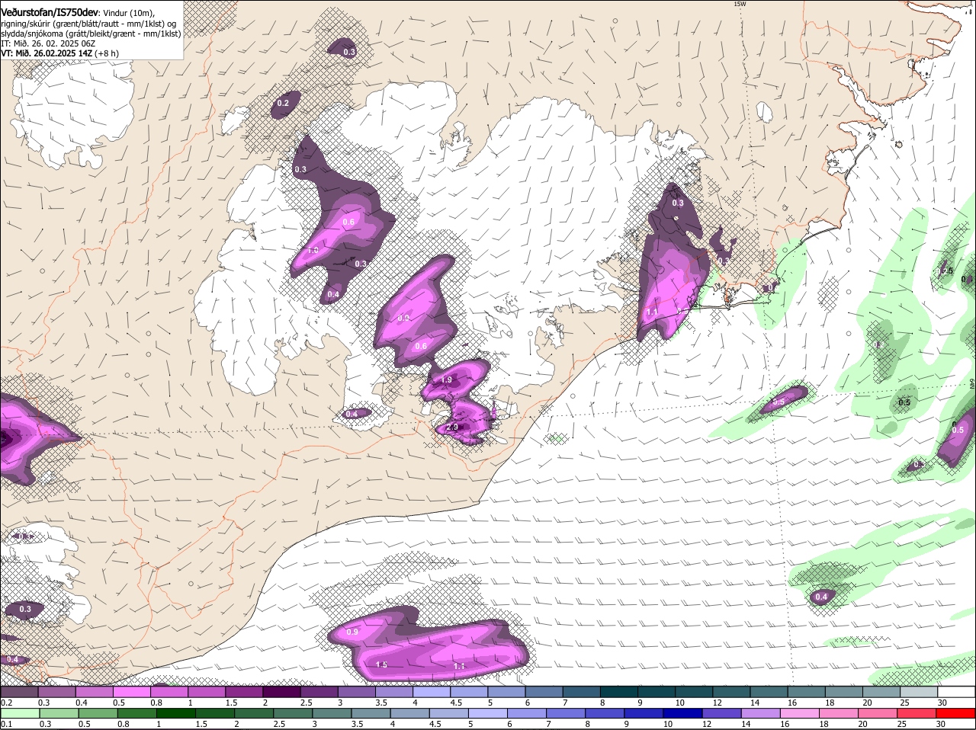Pick the 3.5 lavender swatch in upper legend
The image size is (976, 730).
click(394, 692)
